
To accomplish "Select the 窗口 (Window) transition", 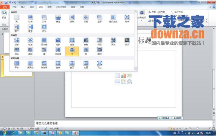I will click(72, 65).
